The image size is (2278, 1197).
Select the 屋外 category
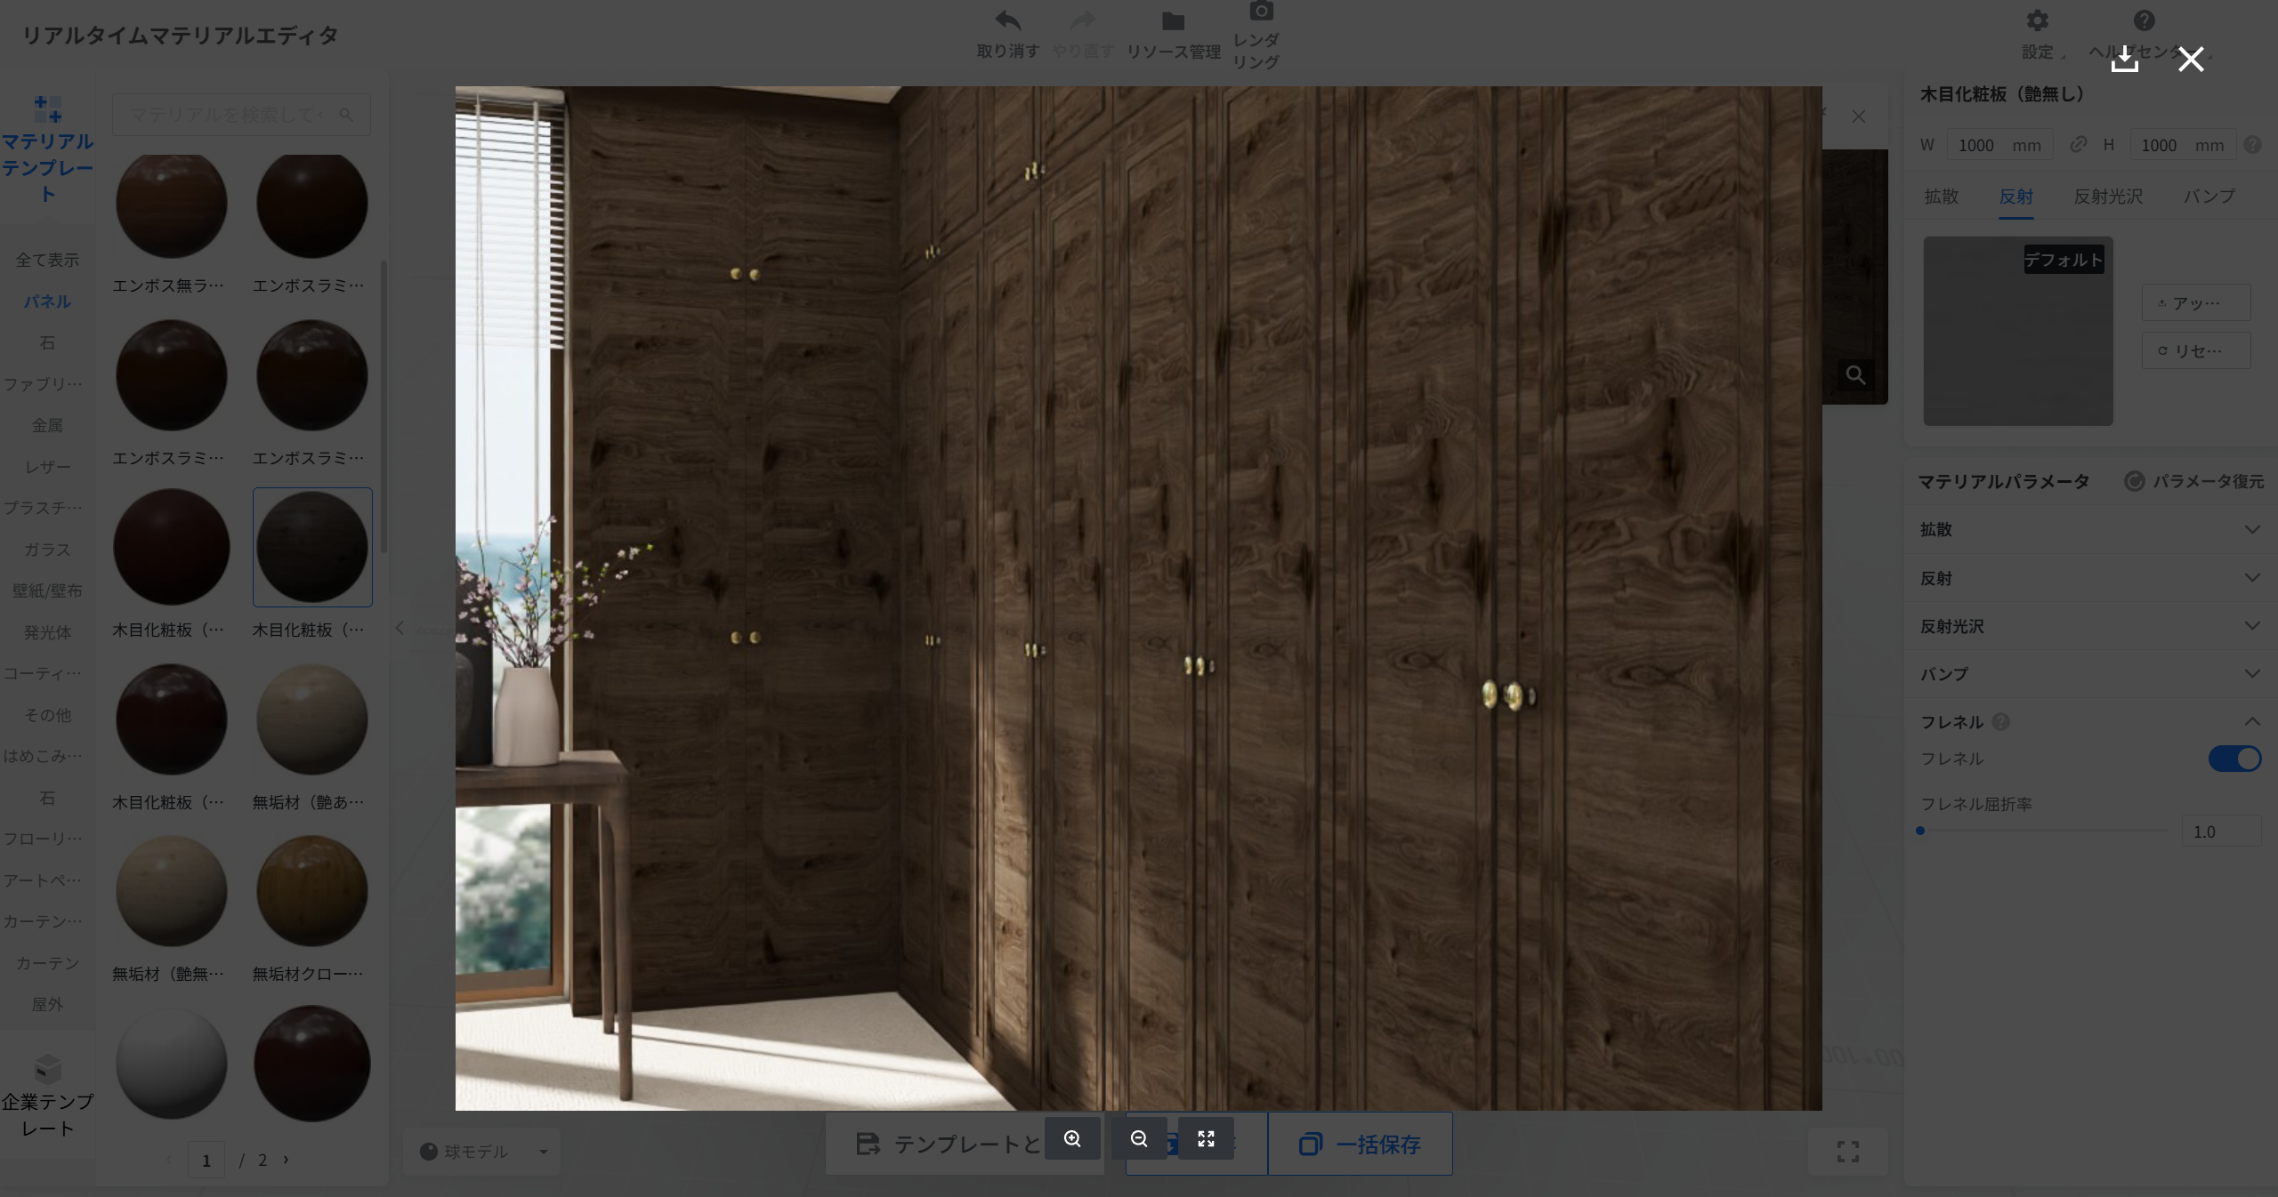[47, 1004]
